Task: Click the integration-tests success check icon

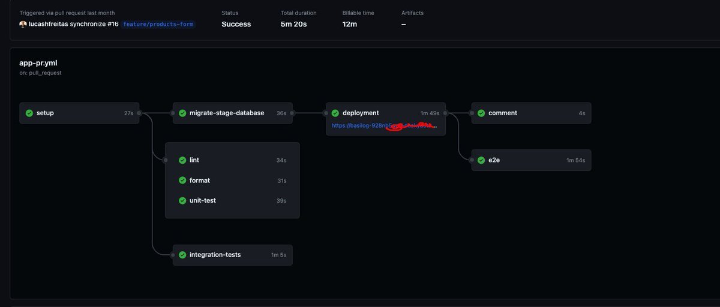Action: [182, 255]
